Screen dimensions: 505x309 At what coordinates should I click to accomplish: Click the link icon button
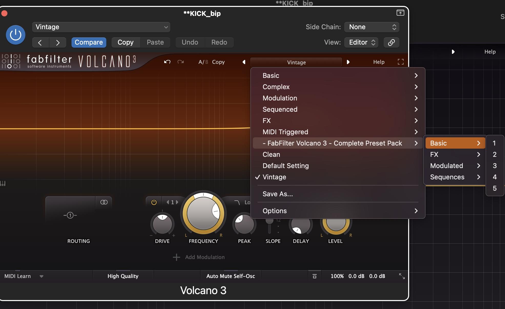click(x=391, y=43)
